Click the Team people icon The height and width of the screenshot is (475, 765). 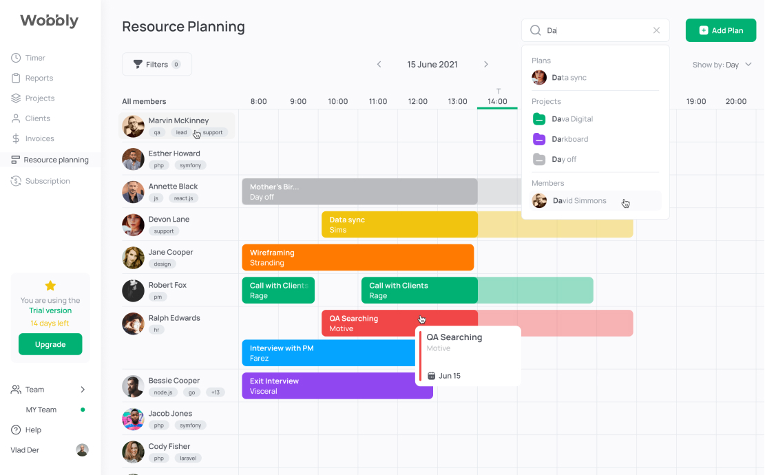(x=16, y=389)
